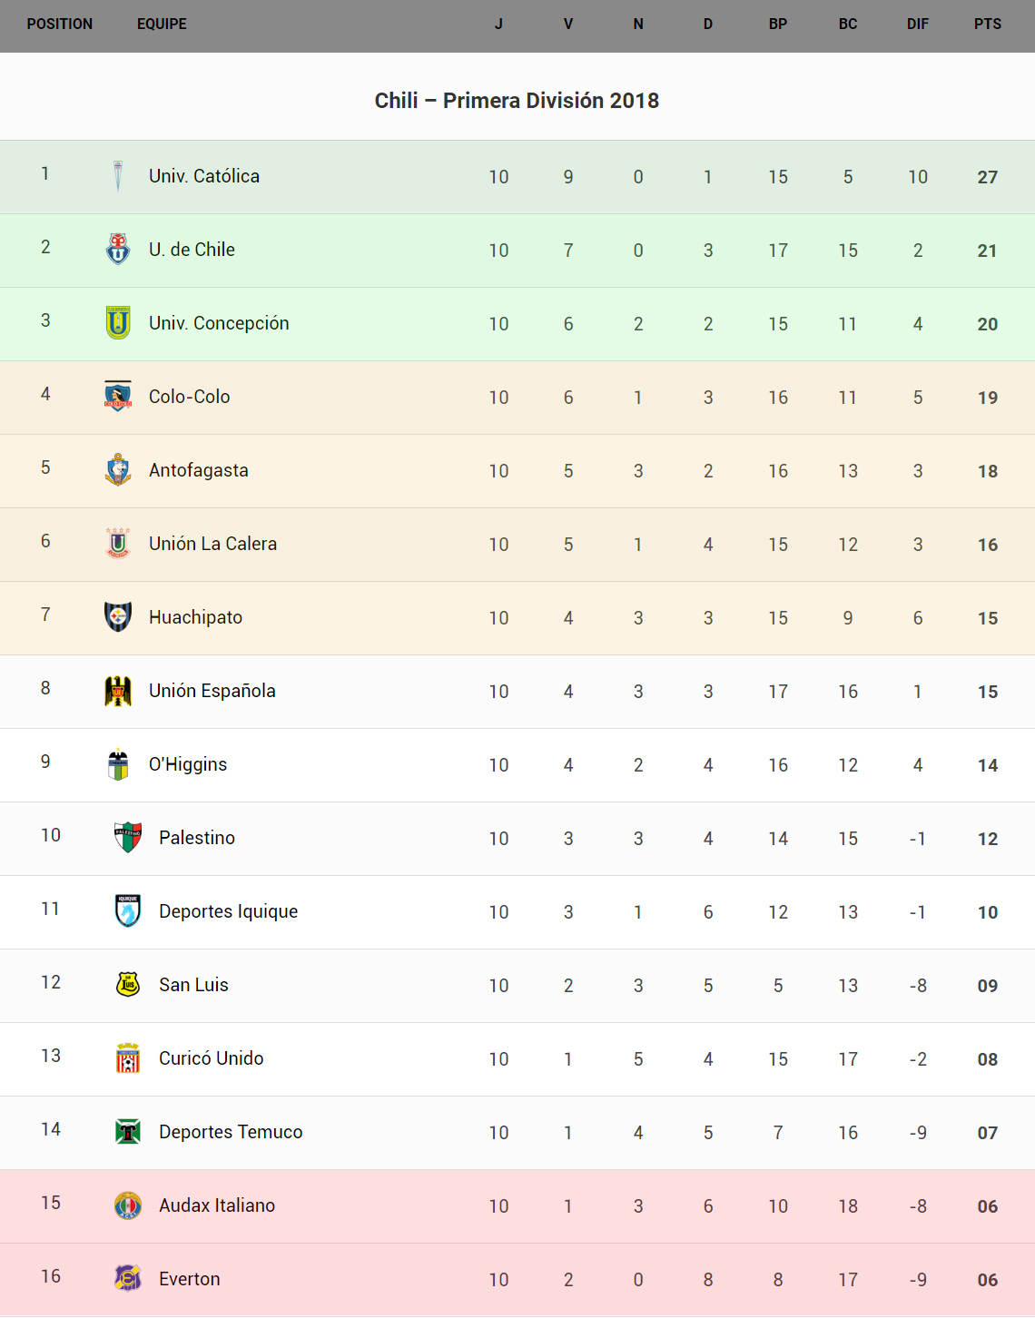Click the Audax Italiano badge
This screenshot has height=1318, width=1035.
pyautogui.click(x=128, y=1205)
